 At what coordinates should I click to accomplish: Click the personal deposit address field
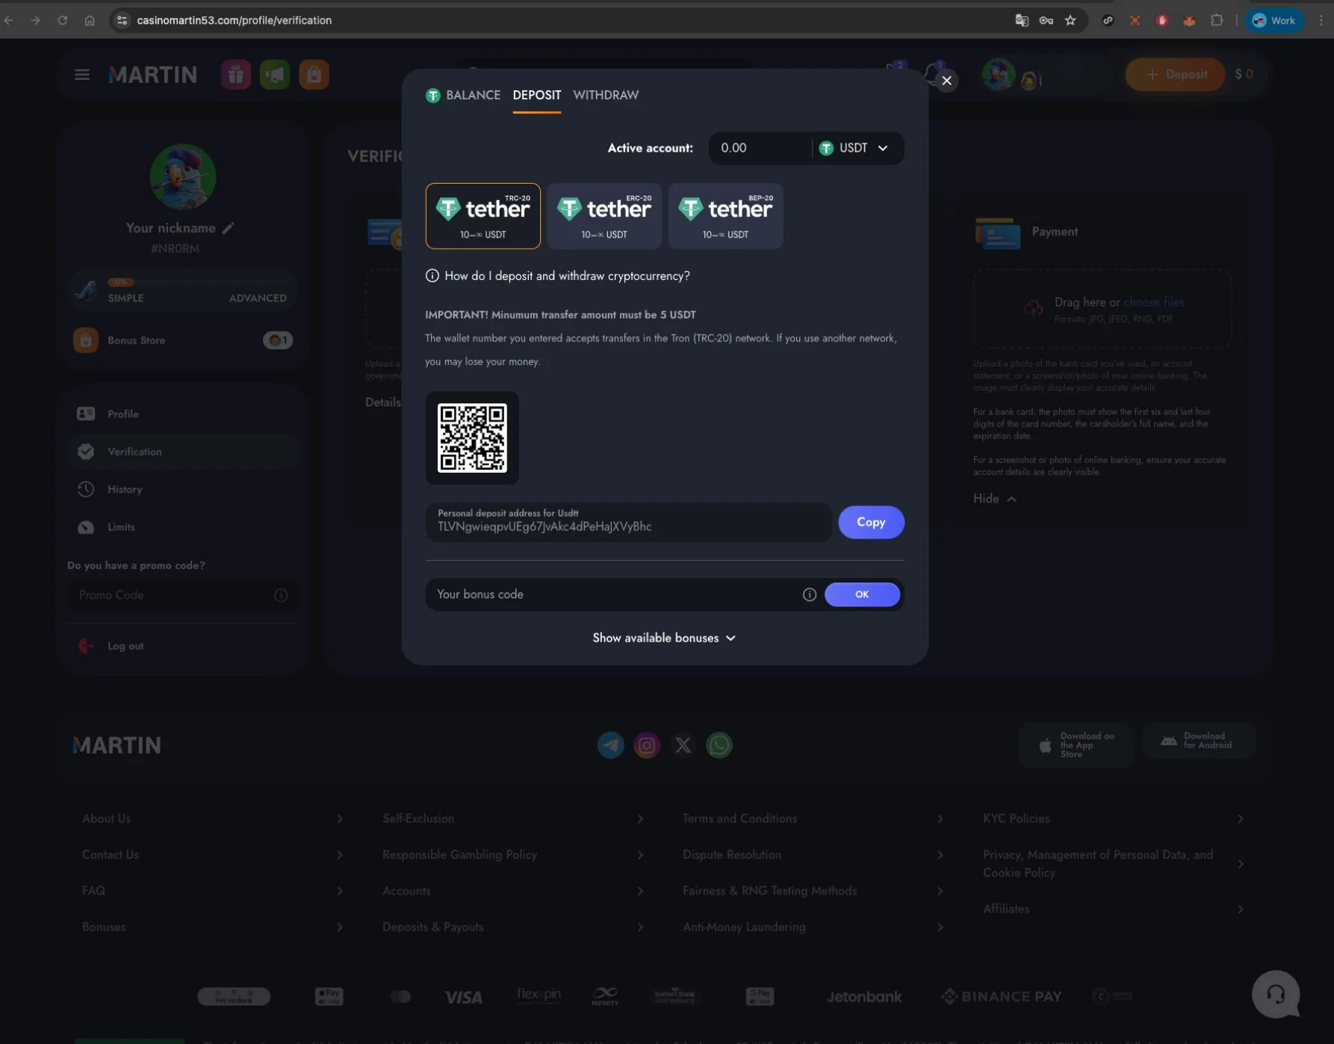628,522
